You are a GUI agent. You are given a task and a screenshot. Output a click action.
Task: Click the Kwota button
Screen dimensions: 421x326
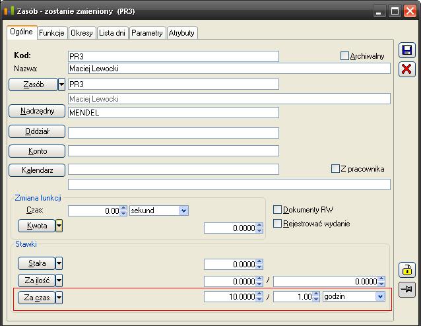tap(36, 226)
